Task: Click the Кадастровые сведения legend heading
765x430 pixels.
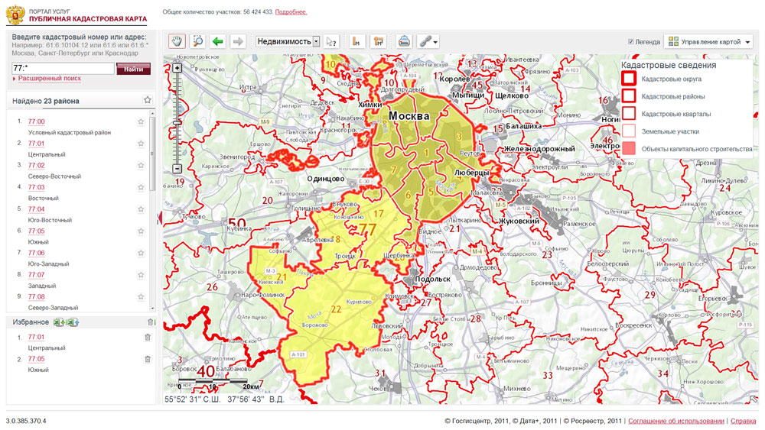Action: click(669, 65)
